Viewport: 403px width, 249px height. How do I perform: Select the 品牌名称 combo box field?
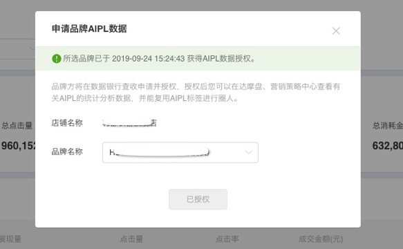click(x=180, y=153)
